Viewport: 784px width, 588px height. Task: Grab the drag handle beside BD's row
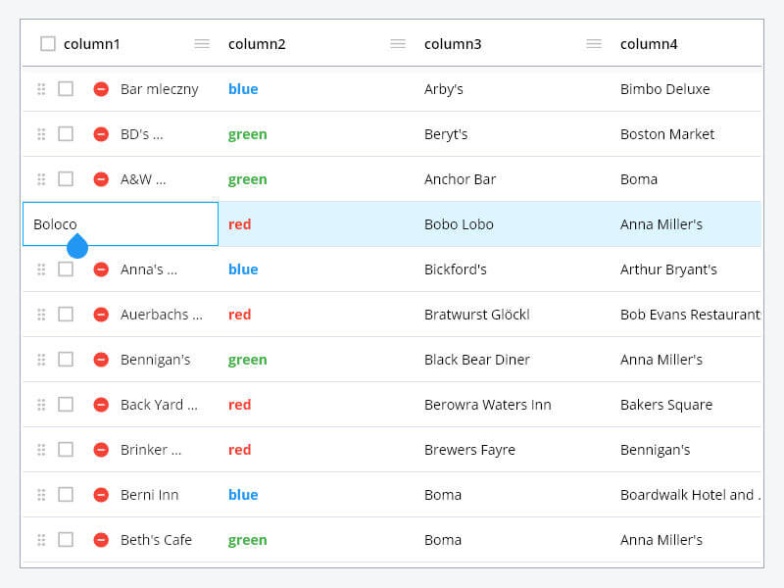coord(41,133)
